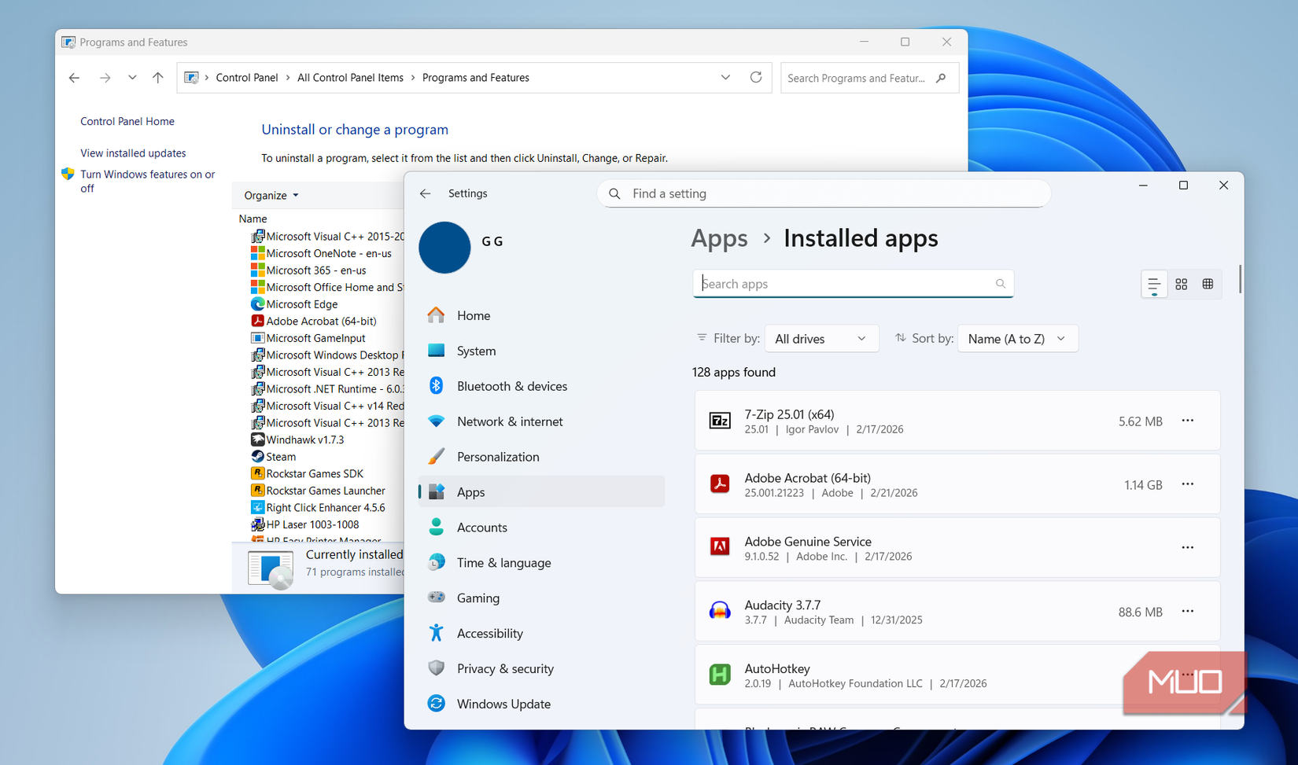Click the Adobe Acrobat app icon in Settings
This screenshot has height=765, width=1298.
pyautogui.click(x=720, y=484)
